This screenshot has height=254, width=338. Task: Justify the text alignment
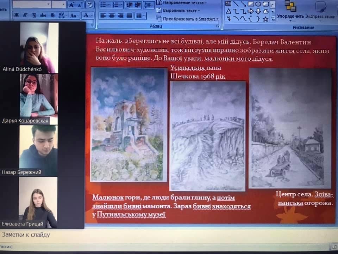129,16
